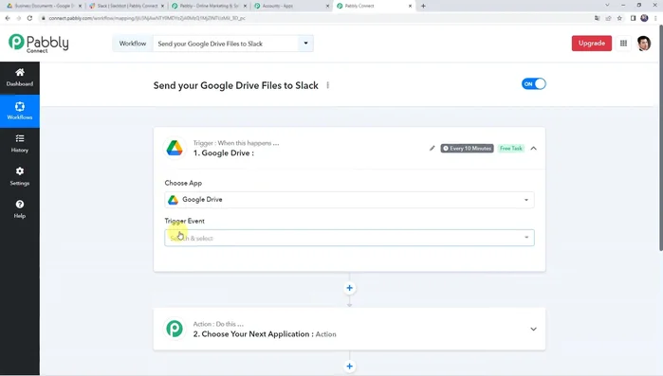Viewport: 663px width, 376px height.
Task: Go back in the browser
Action: click(8, 18)
